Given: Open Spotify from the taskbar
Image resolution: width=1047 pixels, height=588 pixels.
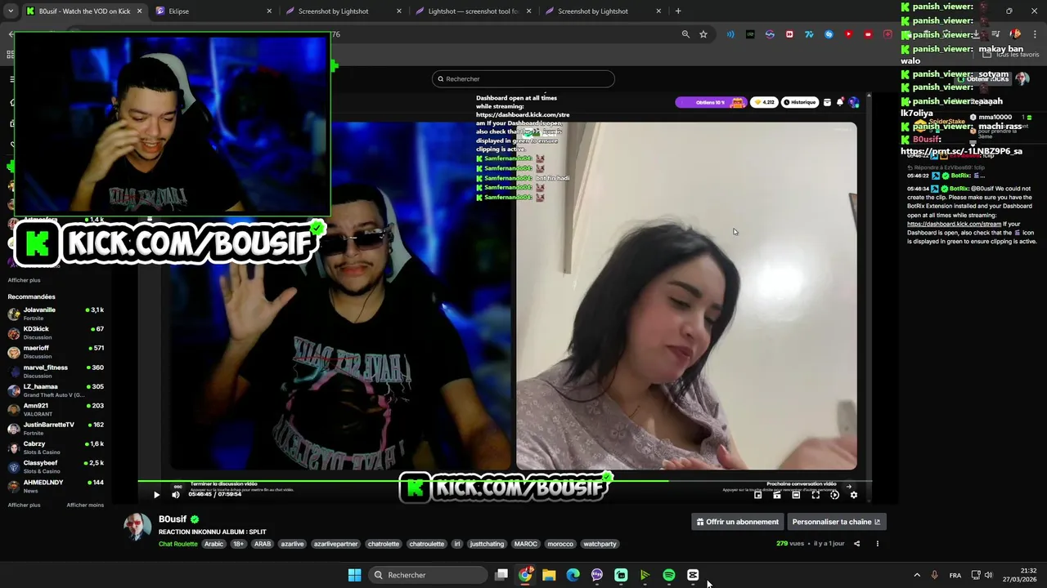Looking at the screenshot, I should (x=669, y=575).
